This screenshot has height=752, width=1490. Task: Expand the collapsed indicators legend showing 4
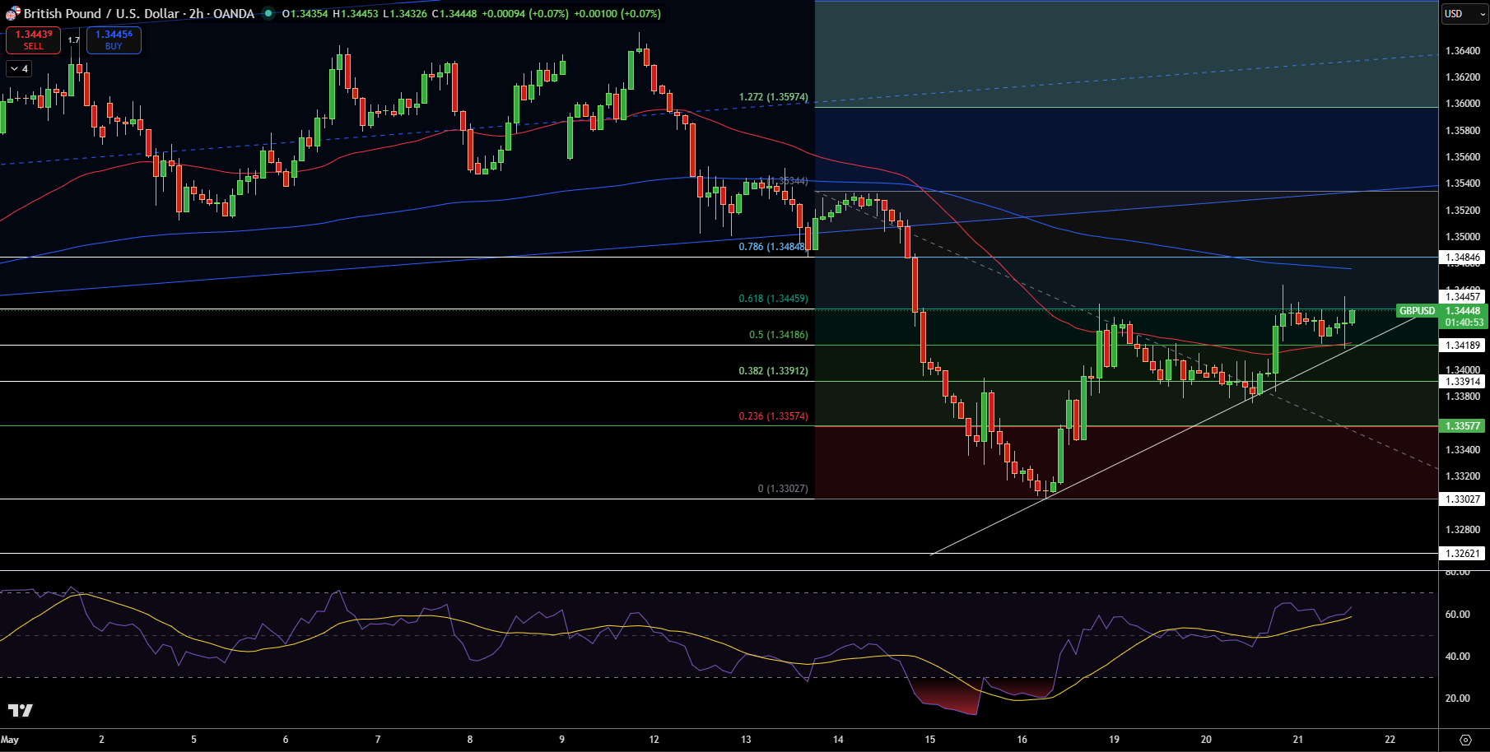(19, 69)
